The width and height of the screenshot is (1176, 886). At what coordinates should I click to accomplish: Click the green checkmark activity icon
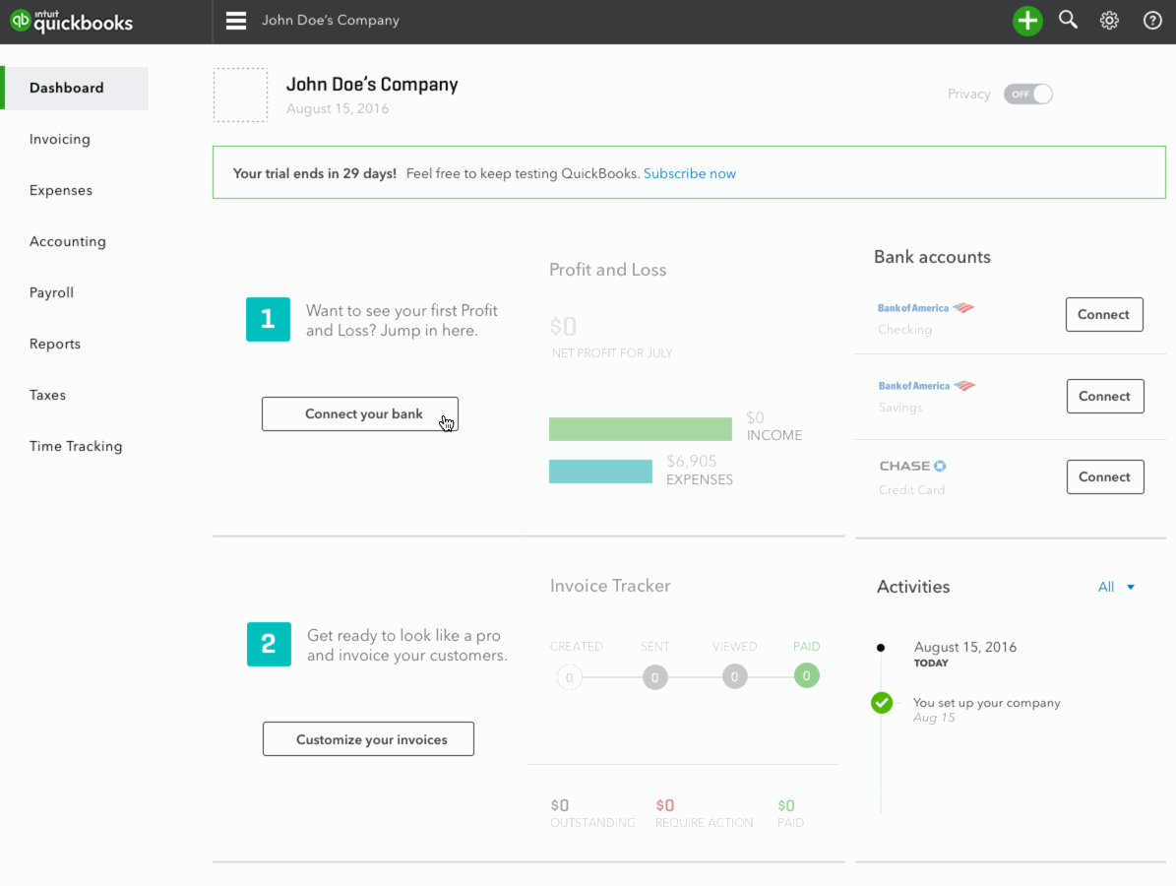(882, 703)
